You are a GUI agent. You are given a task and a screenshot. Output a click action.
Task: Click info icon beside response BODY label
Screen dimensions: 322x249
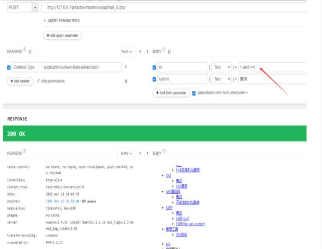pos(164,151)
